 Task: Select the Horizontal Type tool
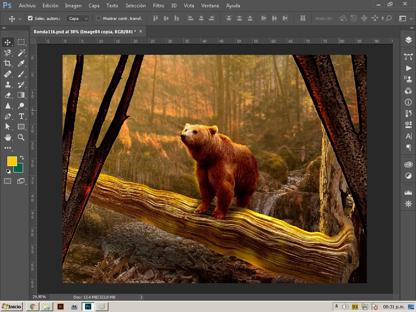point(21,116)
